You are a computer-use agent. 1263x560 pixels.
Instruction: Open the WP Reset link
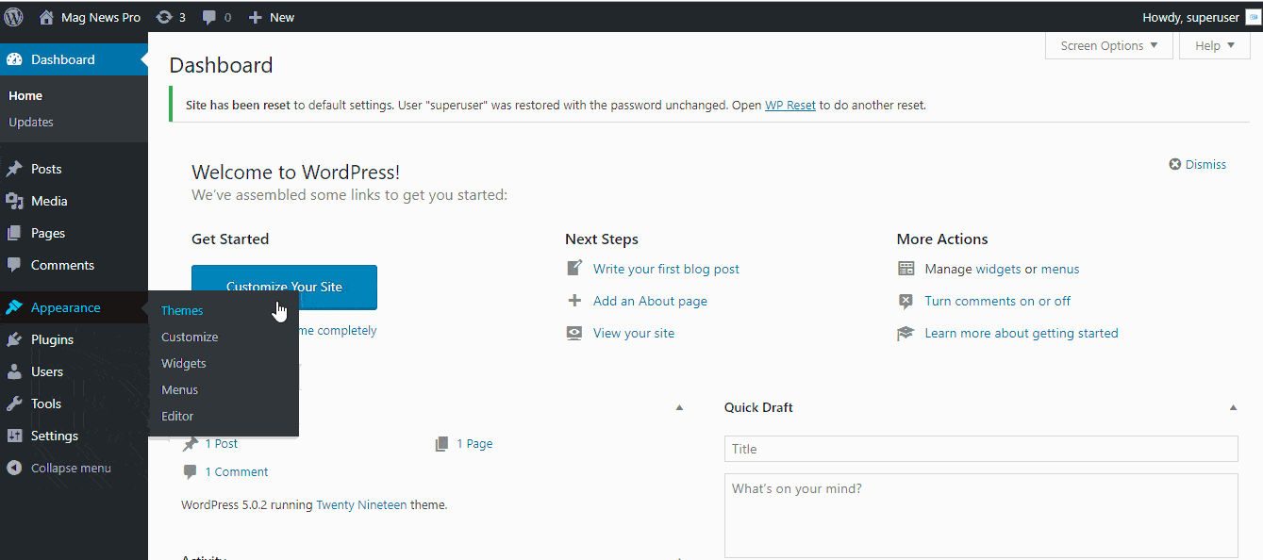click(x=790, y=105)
